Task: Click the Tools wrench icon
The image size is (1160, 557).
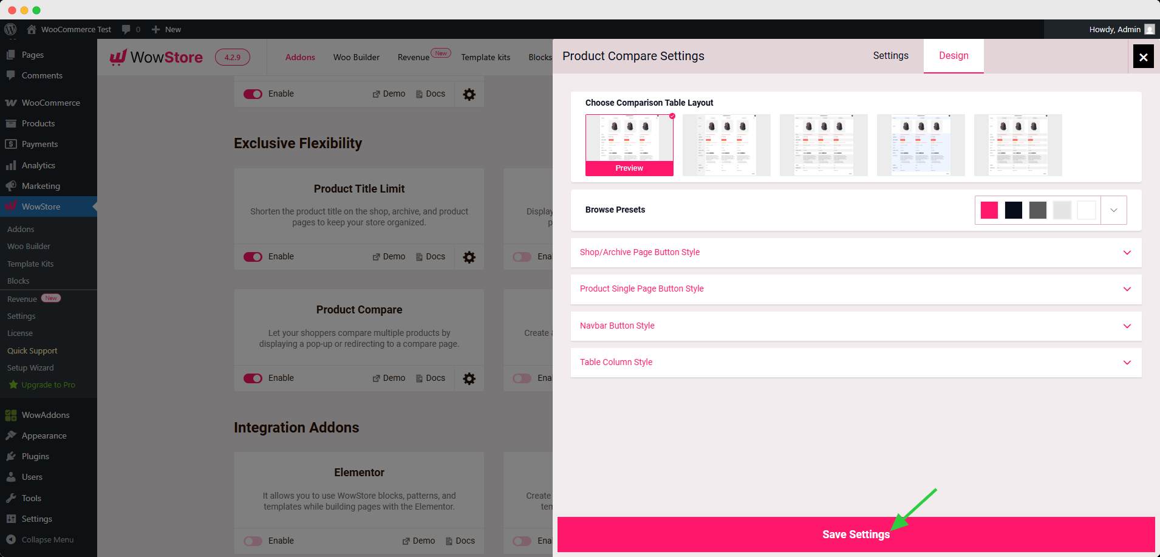Action: pos(10,498)
